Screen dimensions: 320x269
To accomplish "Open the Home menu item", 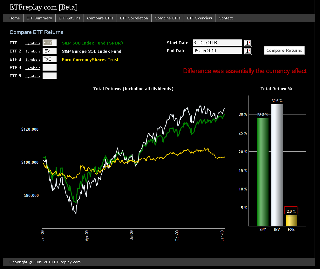I will point(15,18).
